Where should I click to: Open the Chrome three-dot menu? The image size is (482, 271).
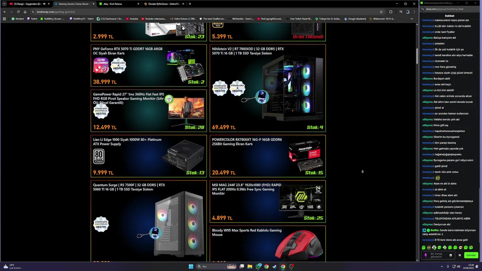pos(413,12)
